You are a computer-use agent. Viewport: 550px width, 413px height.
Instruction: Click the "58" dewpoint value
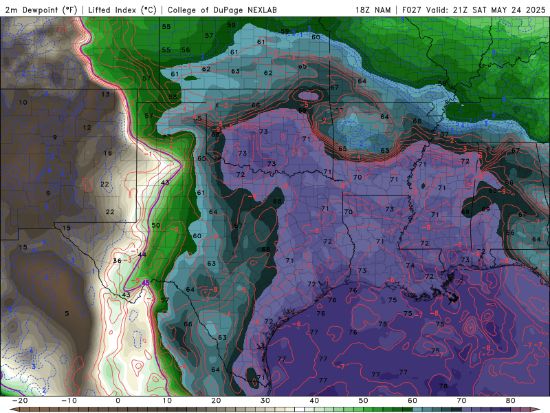tap(173, 97)
